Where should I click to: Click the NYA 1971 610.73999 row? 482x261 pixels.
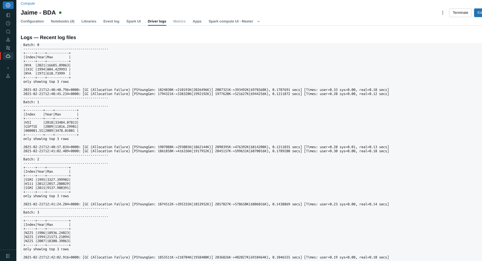[x=47, y=74]
